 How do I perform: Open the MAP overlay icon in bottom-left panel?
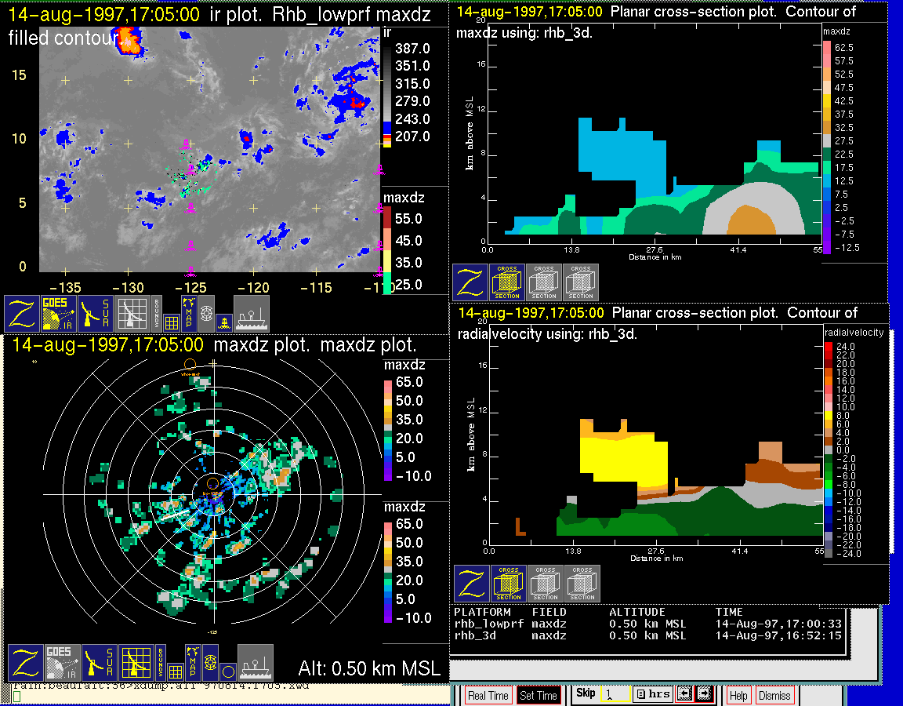click(x=191, y=657)
